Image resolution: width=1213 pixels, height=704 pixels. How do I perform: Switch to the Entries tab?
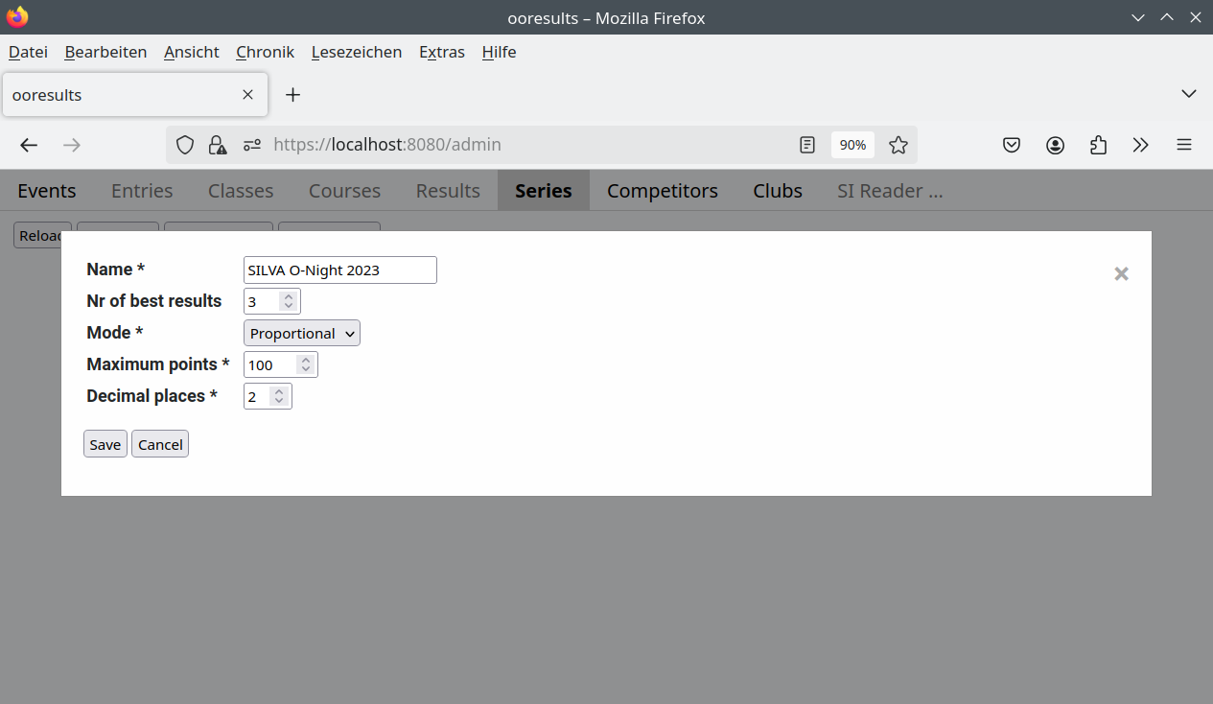[x=142, y=190]
